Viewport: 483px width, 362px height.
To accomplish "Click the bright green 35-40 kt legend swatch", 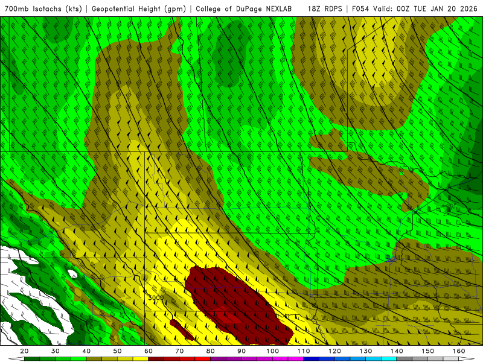I will (x=78, y=358).
